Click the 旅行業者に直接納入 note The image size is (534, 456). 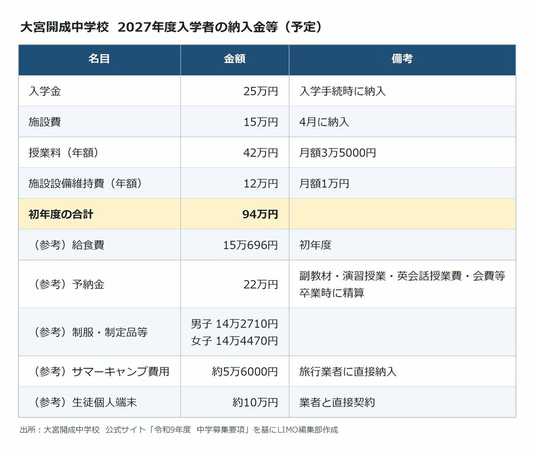[348, 371]
